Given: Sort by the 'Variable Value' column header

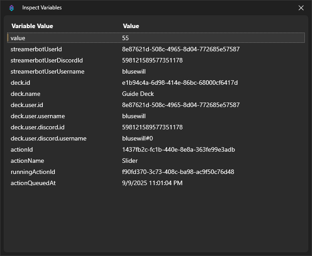Looking at the screenshot, I should pyautogui.click(x=32, y=26).
